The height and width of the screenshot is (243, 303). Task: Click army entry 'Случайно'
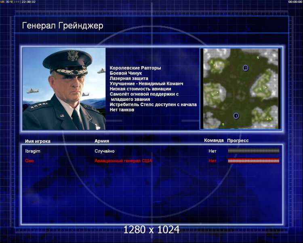(105, 151)
